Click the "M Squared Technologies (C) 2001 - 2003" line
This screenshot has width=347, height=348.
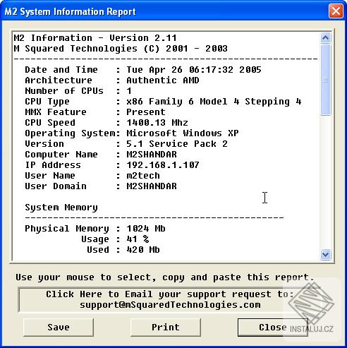pyautogui.click(x=121, y=49)
